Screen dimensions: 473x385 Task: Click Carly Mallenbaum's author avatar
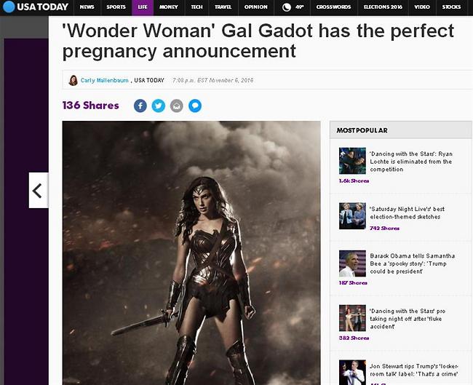click(73, 80)
